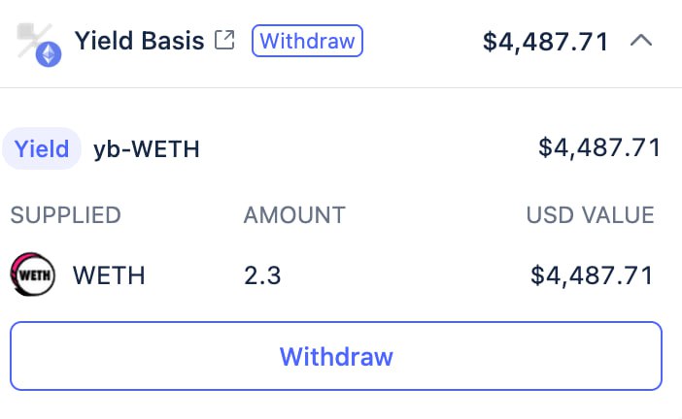Image resolution: width=682 pixels, height=419 pixels.
Task: Click the 2.3 supplied amount value
Action: point(262,275)
